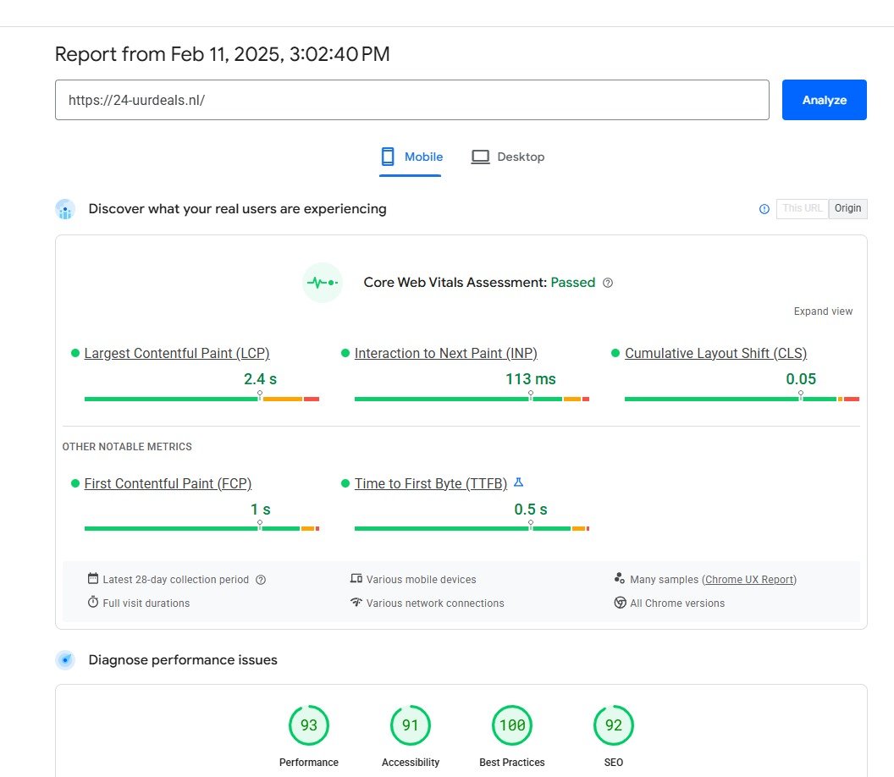The image size is (894, 777).
Task: Click the experimental flask icon beside TTFB
Action: click(x=517, y=482)
